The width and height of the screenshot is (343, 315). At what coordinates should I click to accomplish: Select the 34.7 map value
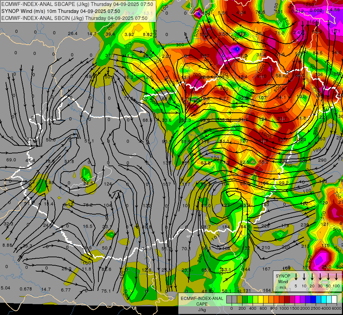[146, 248]
